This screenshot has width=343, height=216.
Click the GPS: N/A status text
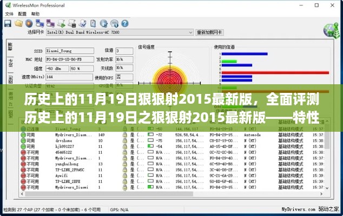tap(119, 210)
